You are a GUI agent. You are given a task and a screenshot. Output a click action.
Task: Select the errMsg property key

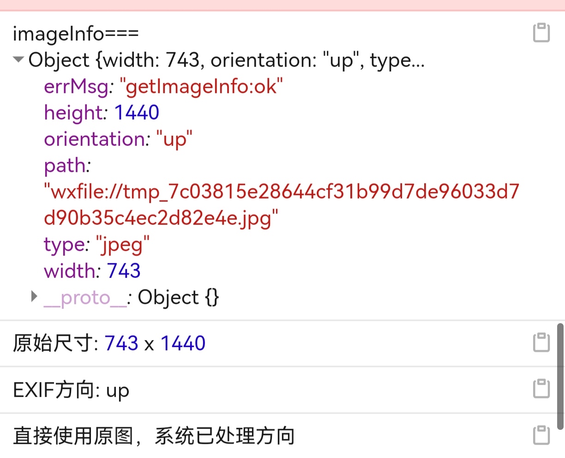(x=77, y=86)
